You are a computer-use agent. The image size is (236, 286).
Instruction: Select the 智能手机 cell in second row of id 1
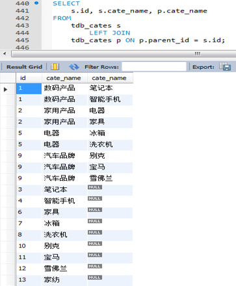[110, 100]
